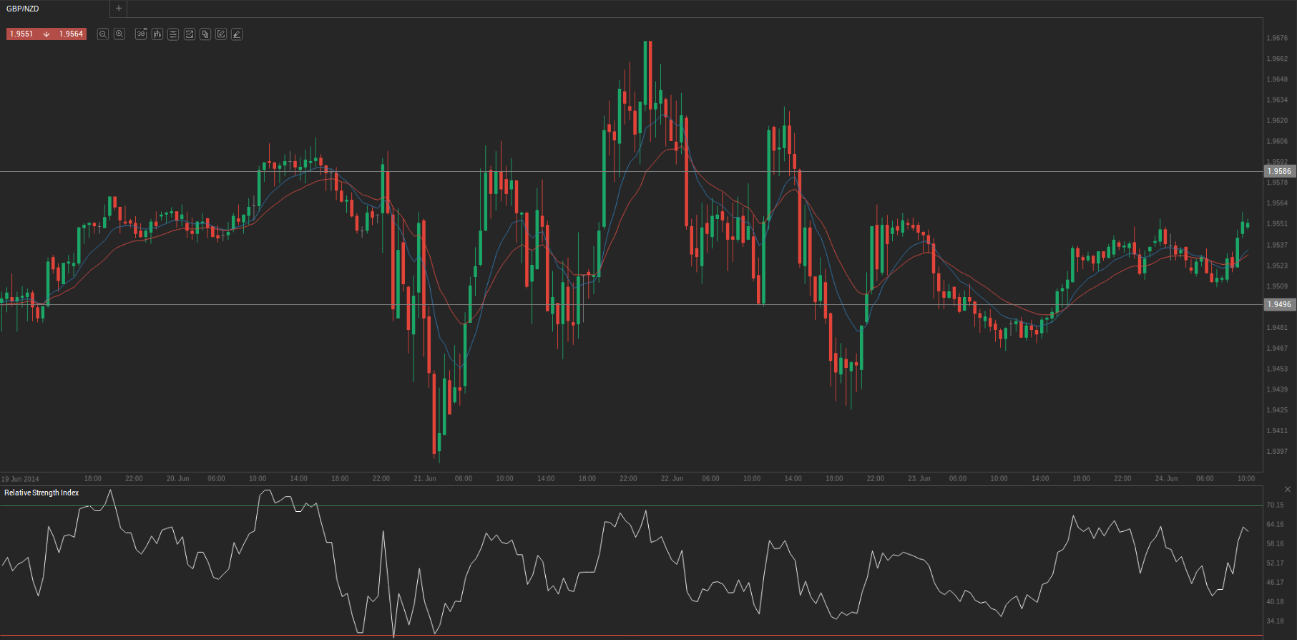Open the 30-minute timeframe selector
1297x640 pixels.
(141, 34)
